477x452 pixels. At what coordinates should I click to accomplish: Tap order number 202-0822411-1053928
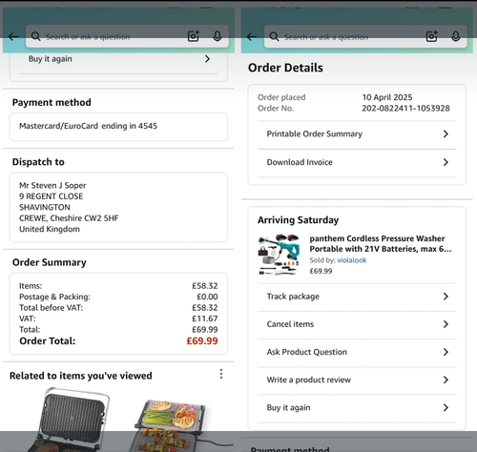pyautogui.click(x=405, y=109)
